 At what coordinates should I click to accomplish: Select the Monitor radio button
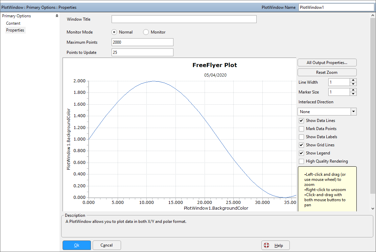(x=146, y=32)
